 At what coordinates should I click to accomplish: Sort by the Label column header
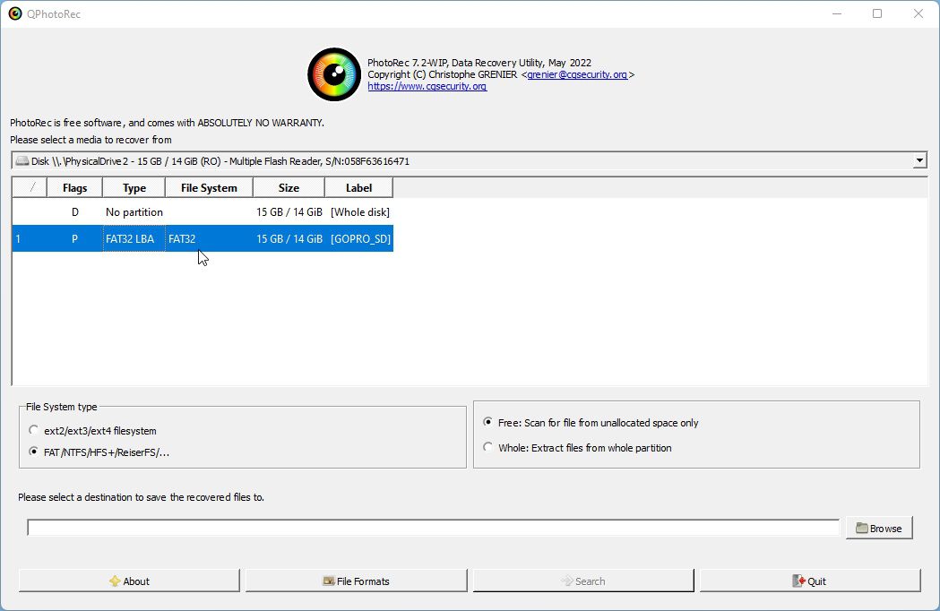[x=358, y=187]
